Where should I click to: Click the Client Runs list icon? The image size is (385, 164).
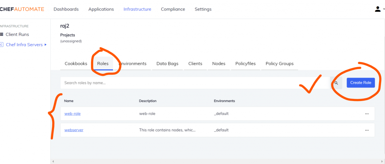[2, 34]
